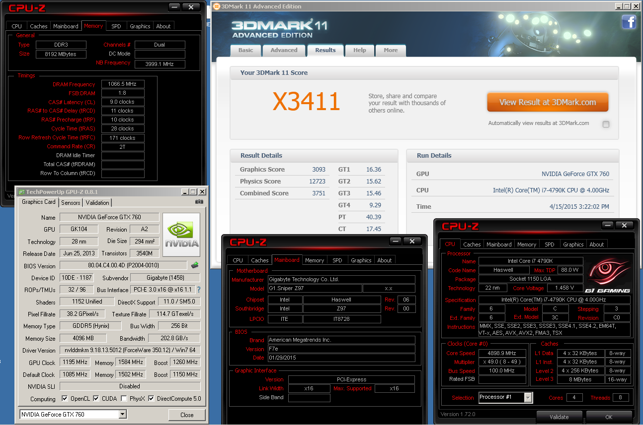The height and width of the screenshot is (425, 643).
Task: Toggle the PhysX checkbox in GPU-Z
Action: pyautogui.click(x=123, y=398)
